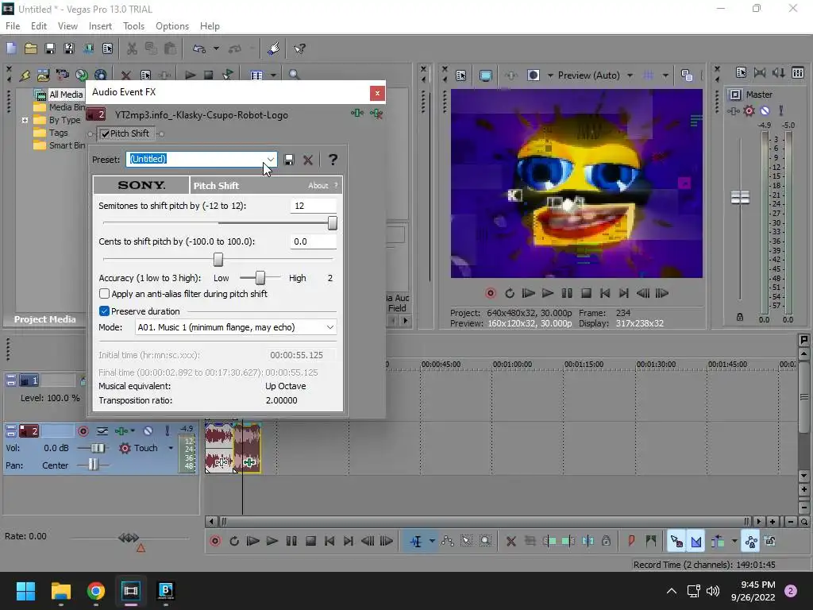813x610 pixels.
Task: Click the Normal Edit Tool in bottom toolbar
Action: click(416, 542)
